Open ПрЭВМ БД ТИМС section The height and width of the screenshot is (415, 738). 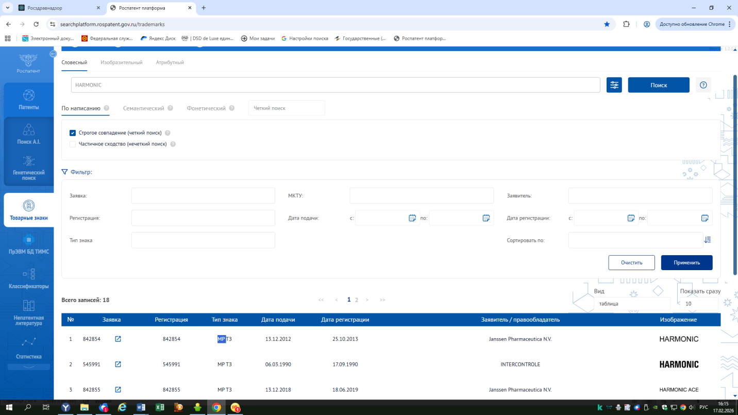(x=29, y=245)
